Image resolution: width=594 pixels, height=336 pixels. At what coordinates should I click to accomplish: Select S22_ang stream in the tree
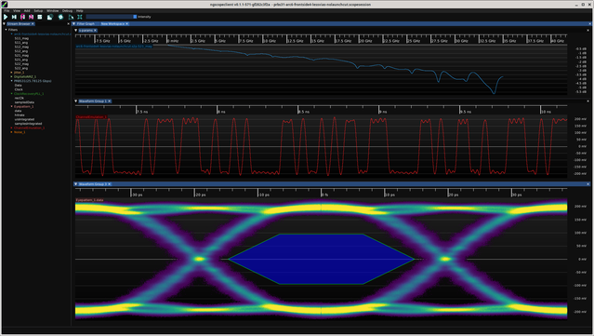coord(21,68)
